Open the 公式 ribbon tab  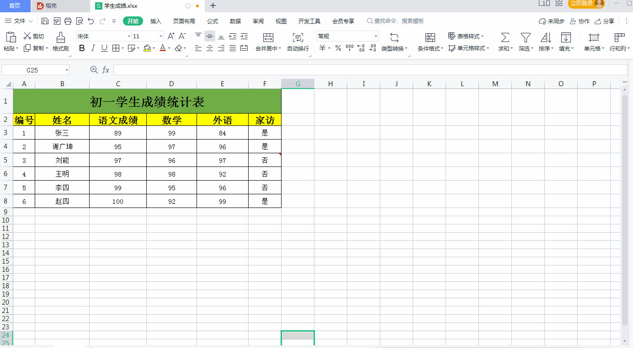(213, 21)
